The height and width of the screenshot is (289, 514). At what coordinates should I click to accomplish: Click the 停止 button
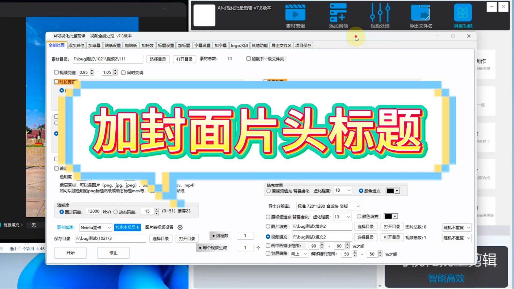113,253
